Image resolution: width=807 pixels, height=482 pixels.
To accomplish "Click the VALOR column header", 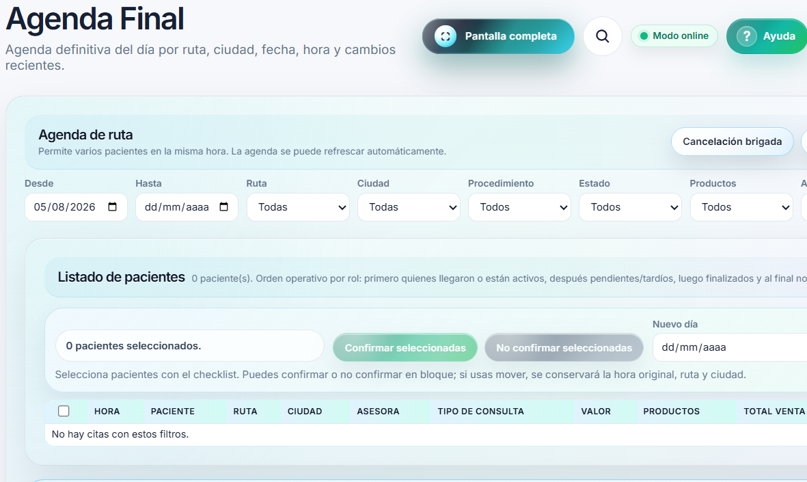I will coord(596,412).
